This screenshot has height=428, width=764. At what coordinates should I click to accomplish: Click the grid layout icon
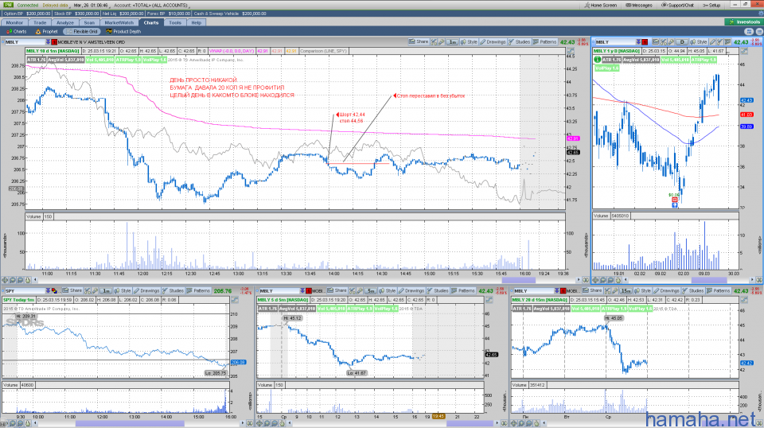(x=749, y=31)
